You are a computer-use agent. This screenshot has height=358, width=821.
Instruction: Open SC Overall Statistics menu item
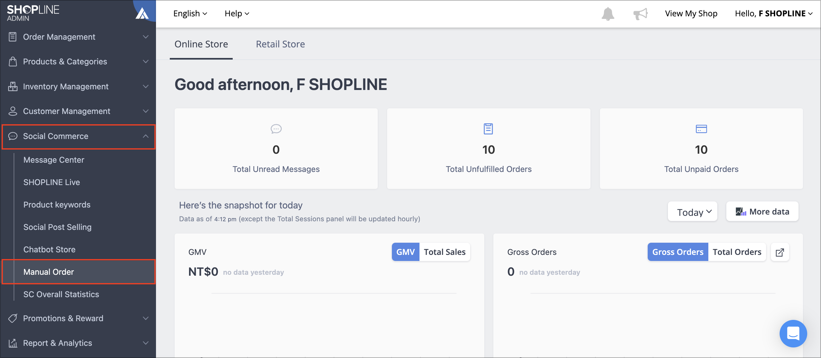click(61, 294)
